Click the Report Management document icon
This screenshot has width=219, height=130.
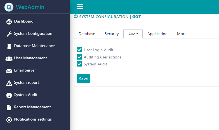click(x=9, y=107)
